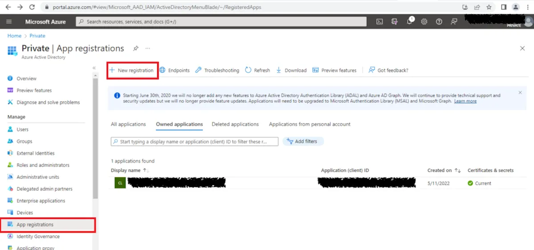Bookmark this page with star icon
534x250 pixels.
pos(489,7)
